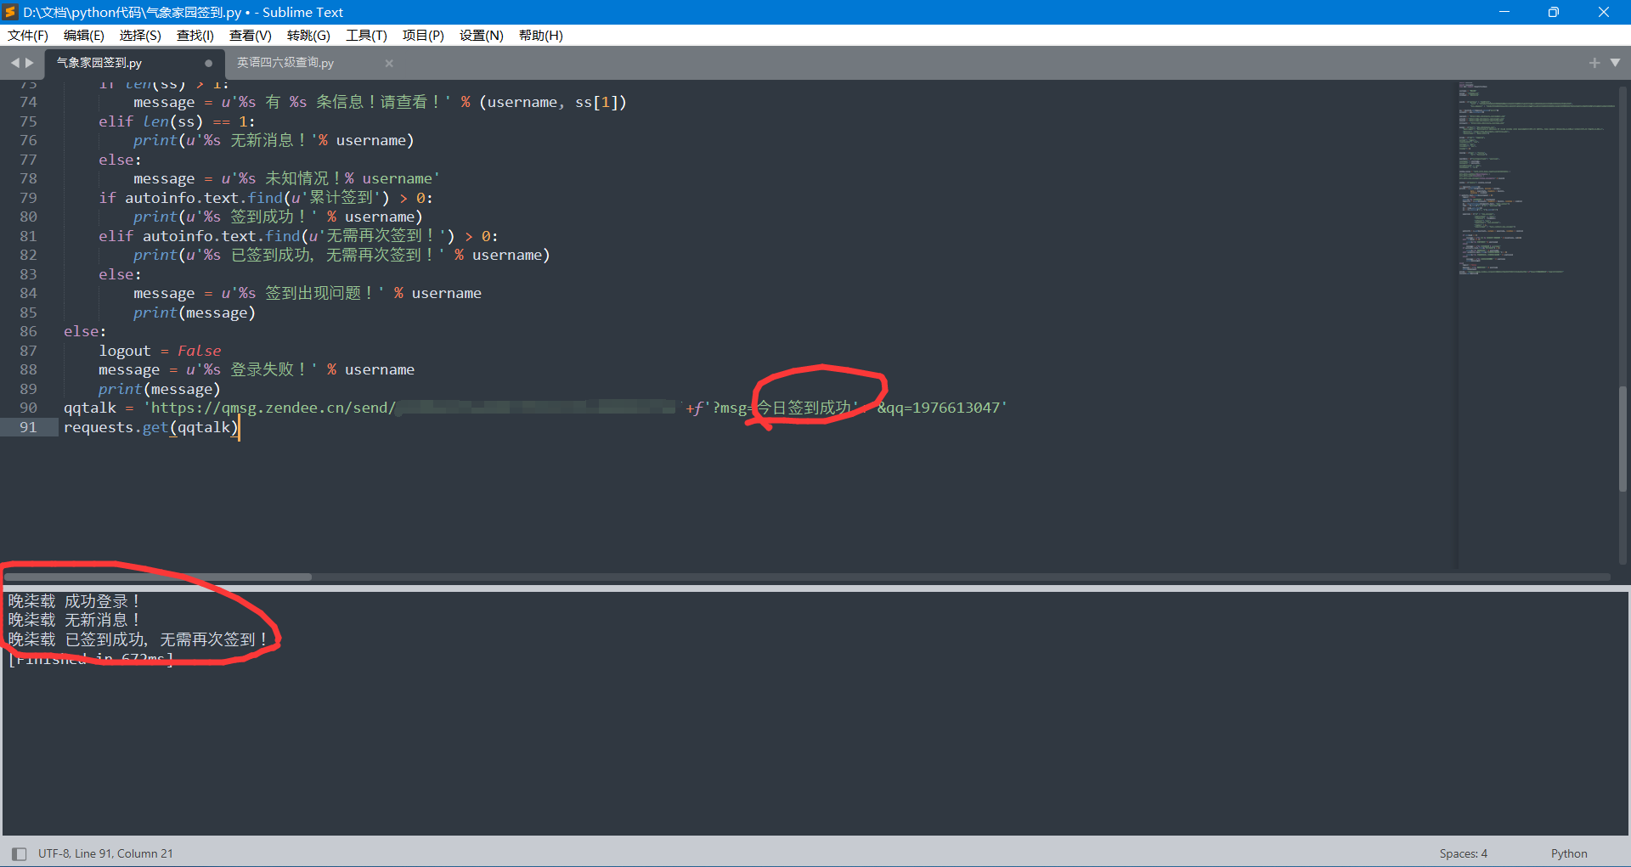Click the UTF-8, Line 91, Column 21 status text

pyautogui.click(x=105, y=853)
